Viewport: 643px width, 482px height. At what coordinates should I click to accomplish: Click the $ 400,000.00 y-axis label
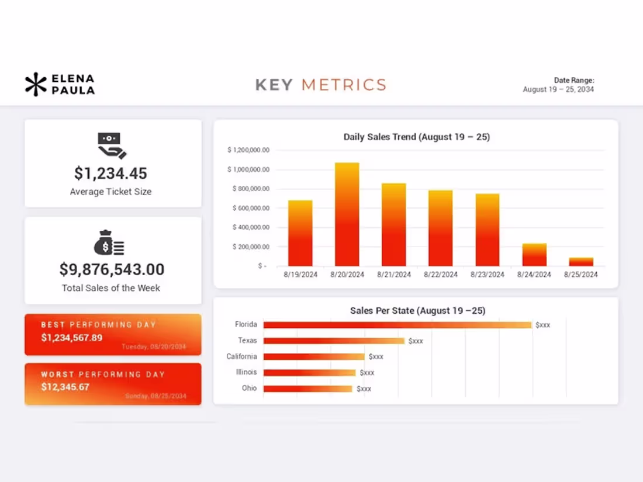point(251,227)
